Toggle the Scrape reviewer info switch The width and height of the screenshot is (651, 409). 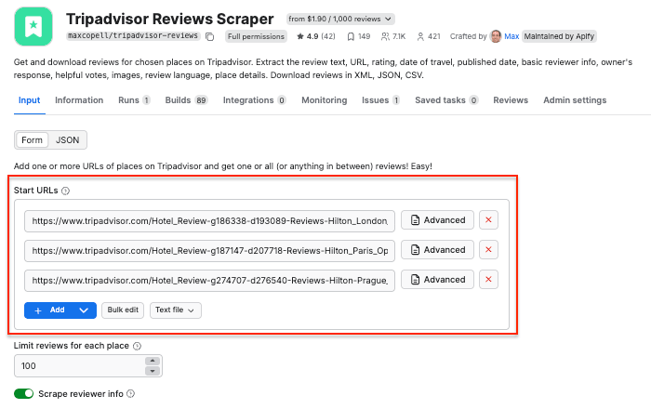23,393
